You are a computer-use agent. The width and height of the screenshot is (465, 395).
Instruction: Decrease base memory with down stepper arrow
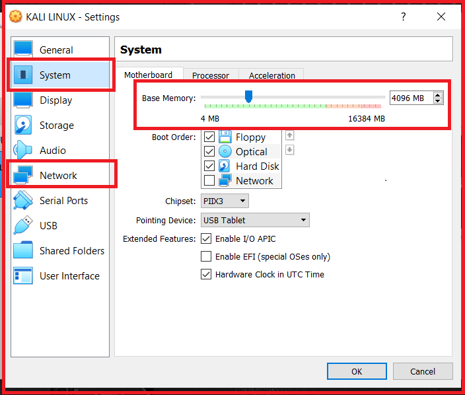coord(438,101)
